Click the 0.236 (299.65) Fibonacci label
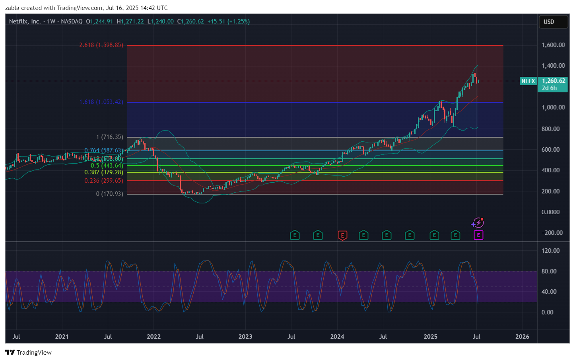Viewport: 575px width, 361px height. click(x=104, y=181)
